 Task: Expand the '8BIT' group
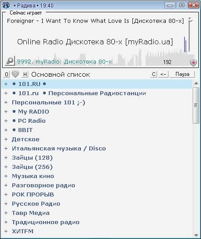(x=6, y=130)
